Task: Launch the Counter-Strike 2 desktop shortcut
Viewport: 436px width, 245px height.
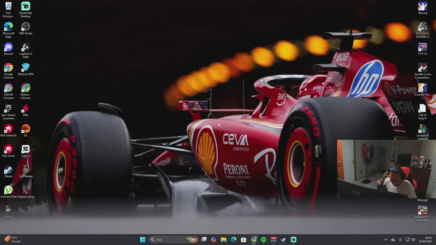Action: [x=422, y=91]
